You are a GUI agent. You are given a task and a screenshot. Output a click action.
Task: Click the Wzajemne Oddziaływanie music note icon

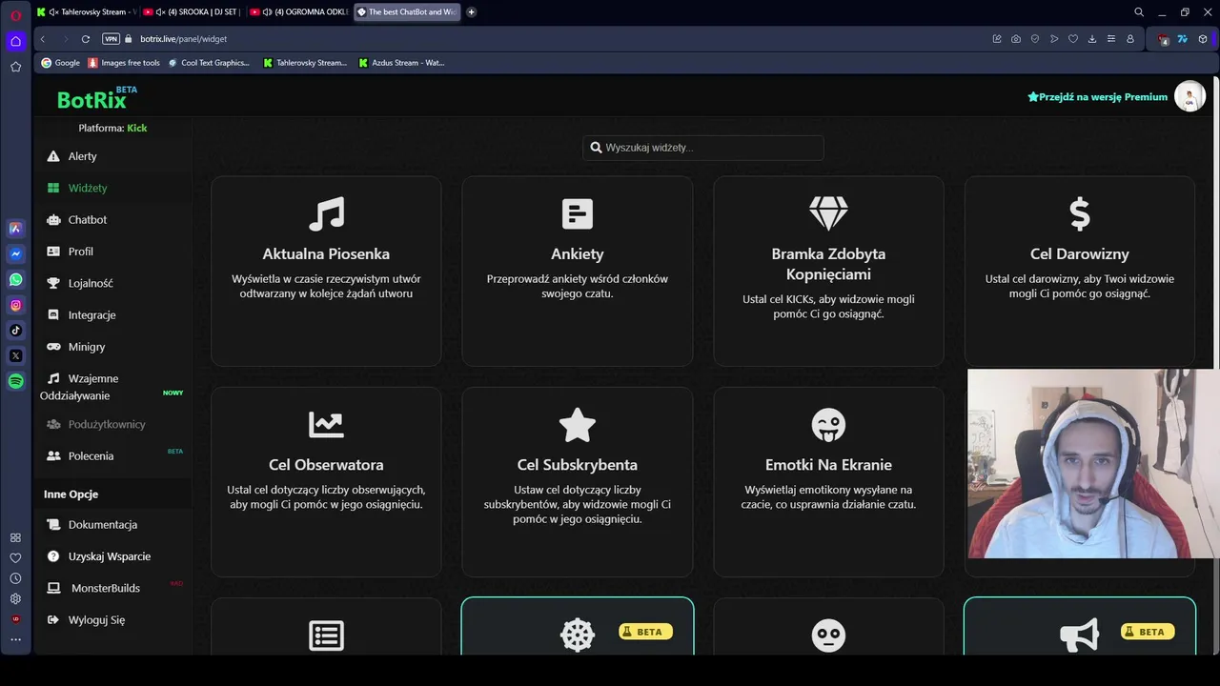coord(53,378)
